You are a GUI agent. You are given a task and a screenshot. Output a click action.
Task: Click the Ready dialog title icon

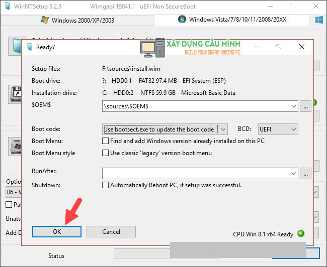[30, 47]
